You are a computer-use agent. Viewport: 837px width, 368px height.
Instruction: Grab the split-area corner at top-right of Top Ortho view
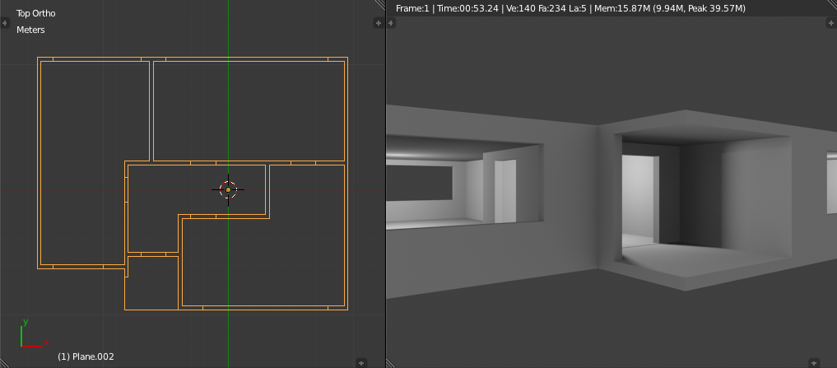coord(379,4)
